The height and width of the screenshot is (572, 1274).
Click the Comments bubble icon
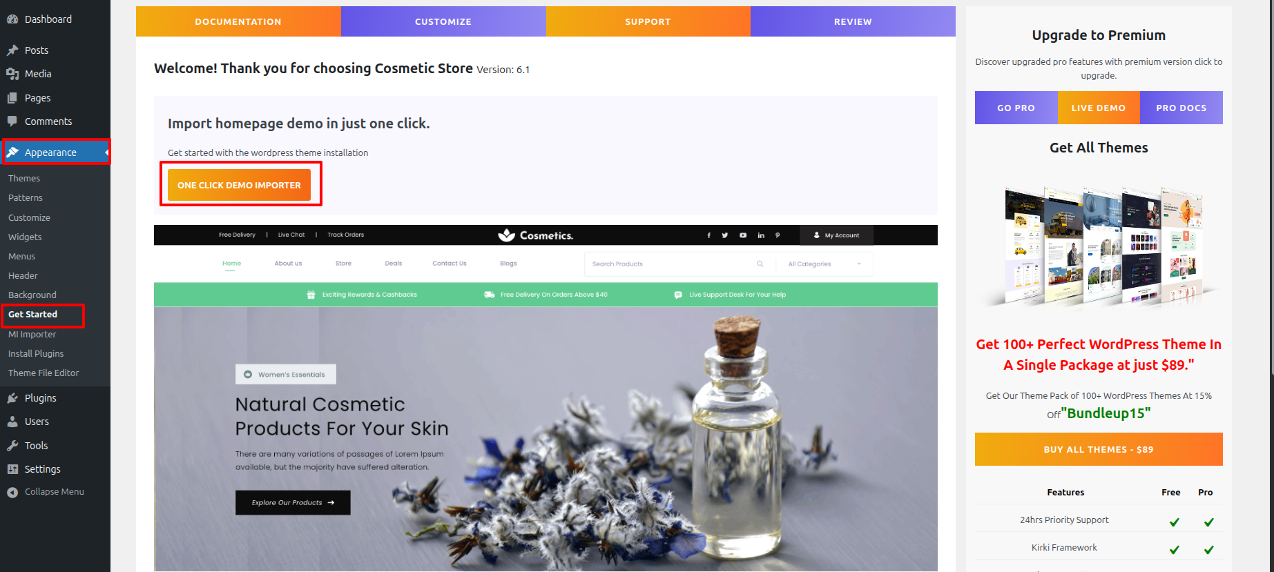pos(12,121)
